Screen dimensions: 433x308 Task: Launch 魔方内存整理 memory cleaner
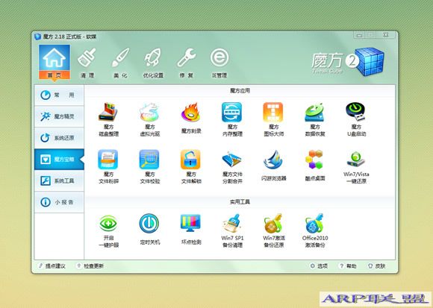point(232,119)
